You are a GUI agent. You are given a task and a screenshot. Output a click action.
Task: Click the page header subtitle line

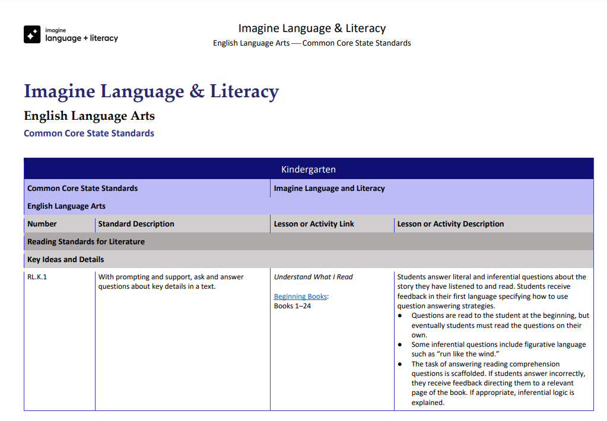(x=312, y=43)
